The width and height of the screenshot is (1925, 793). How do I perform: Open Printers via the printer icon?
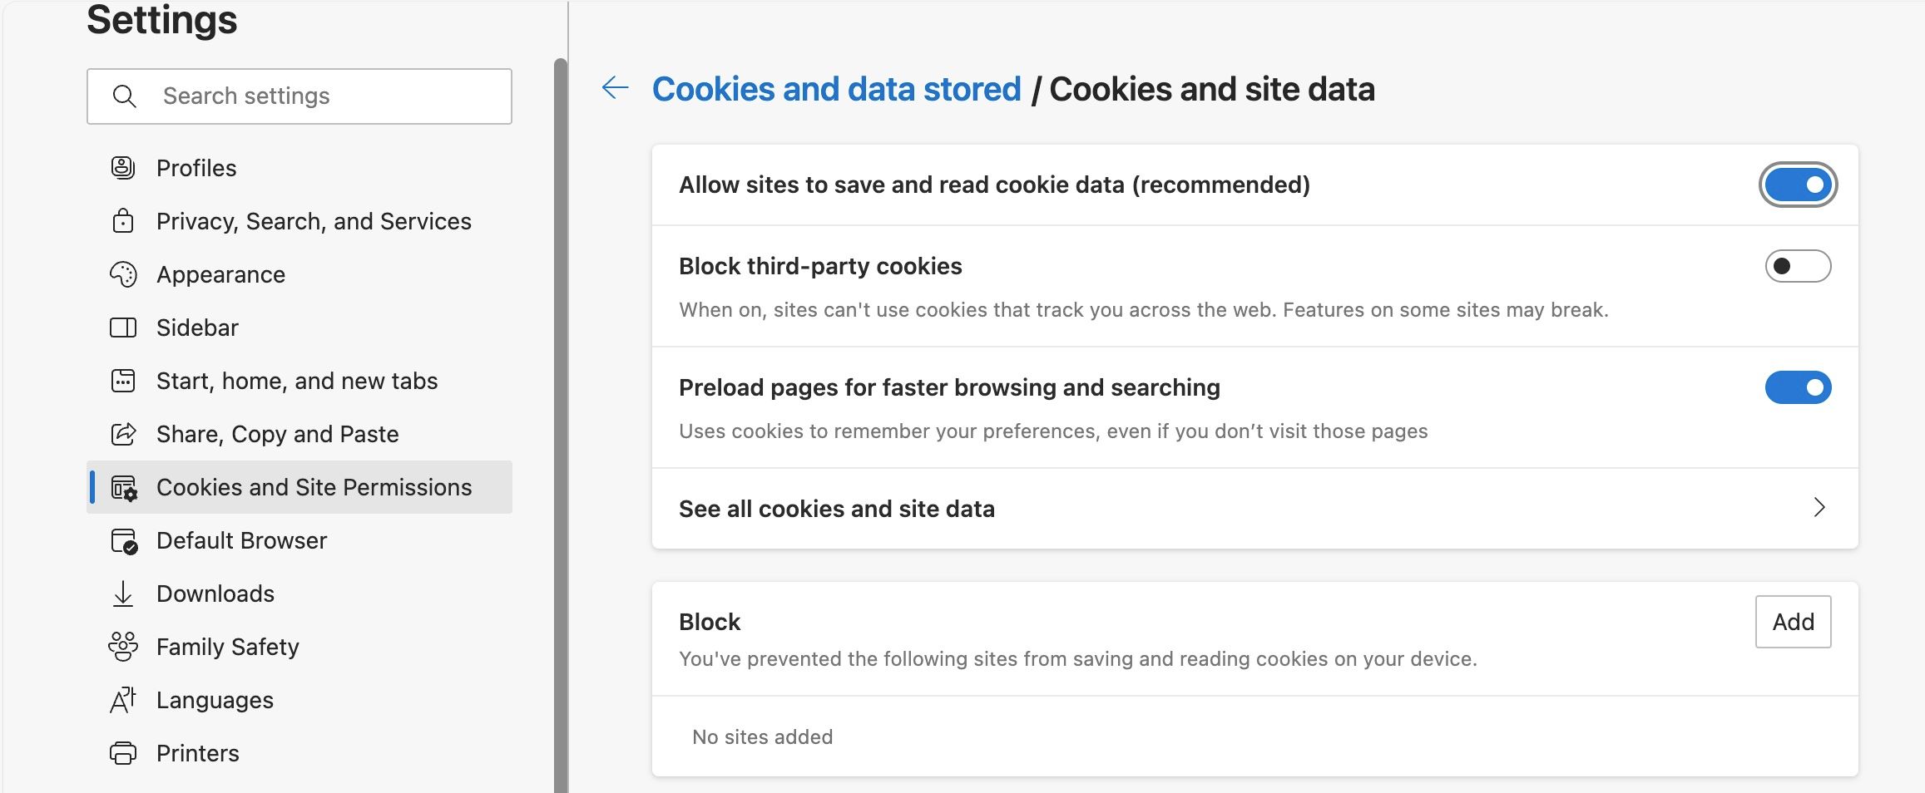tap(123, 753)
